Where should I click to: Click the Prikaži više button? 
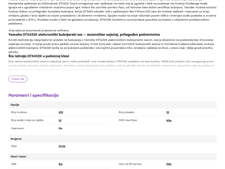pyautogui.click(x=18, y=79)
